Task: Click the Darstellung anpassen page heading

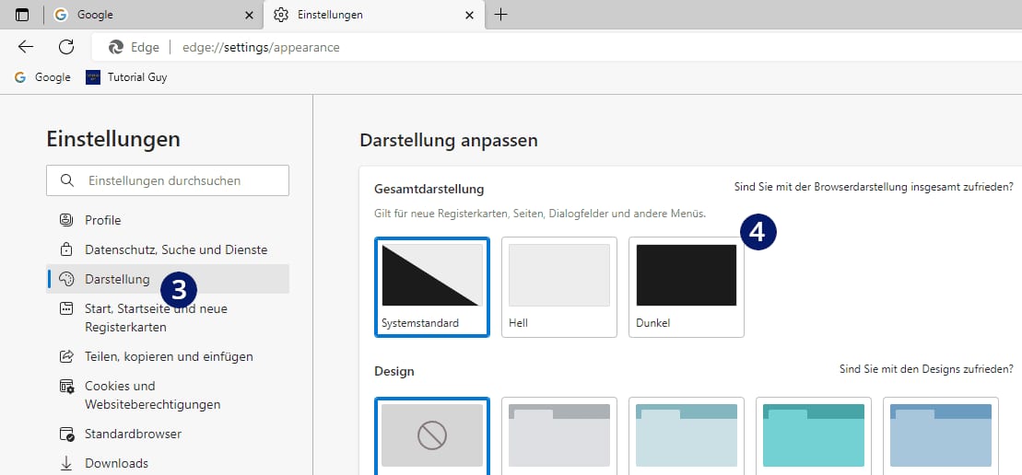Action: [449, 140]
